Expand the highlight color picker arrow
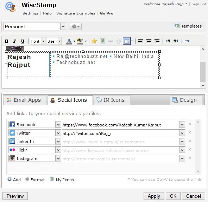 tap(86, 41)
